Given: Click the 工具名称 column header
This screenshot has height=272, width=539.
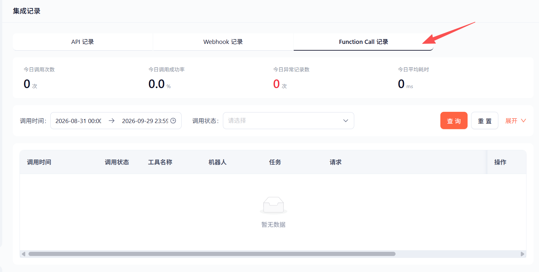Looking at the screenshot, I should [160, 162].
